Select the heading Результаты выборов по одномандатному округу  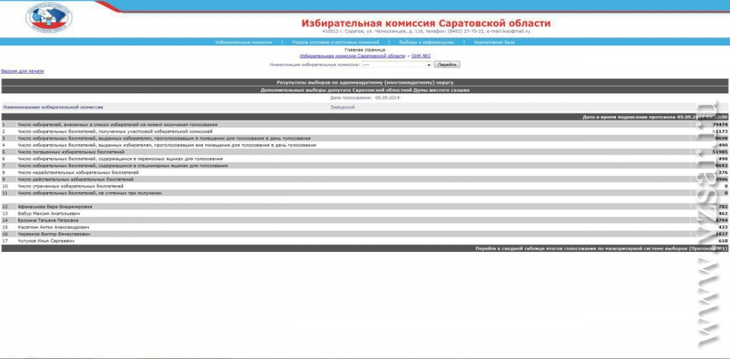click(365, 82)
